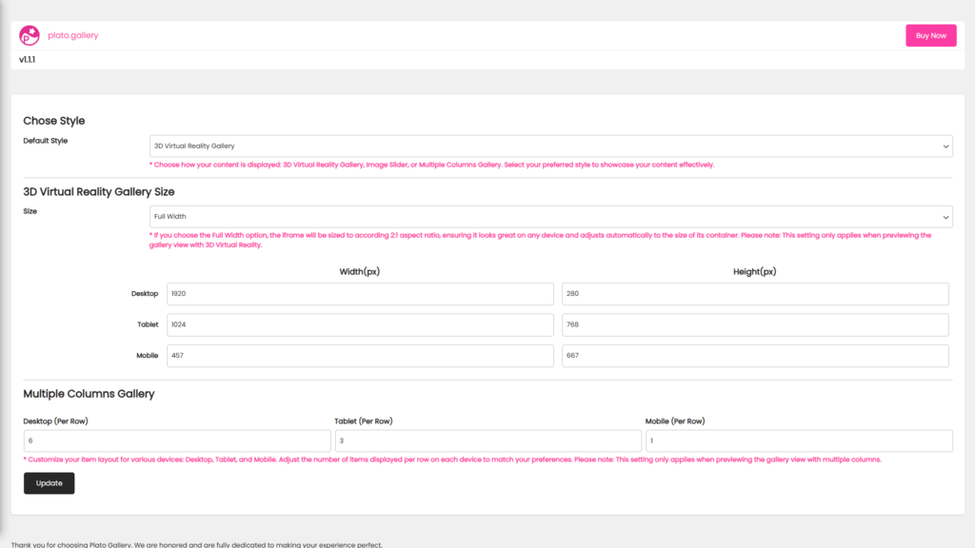Open the Default Style dropdown
975x548 pixels.
point(551,146)
